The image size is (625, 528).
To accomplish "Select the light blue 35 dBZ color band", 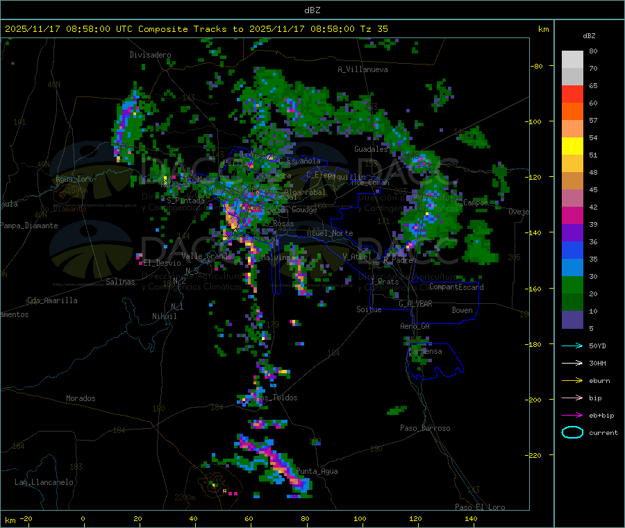I will coord(572,268).
